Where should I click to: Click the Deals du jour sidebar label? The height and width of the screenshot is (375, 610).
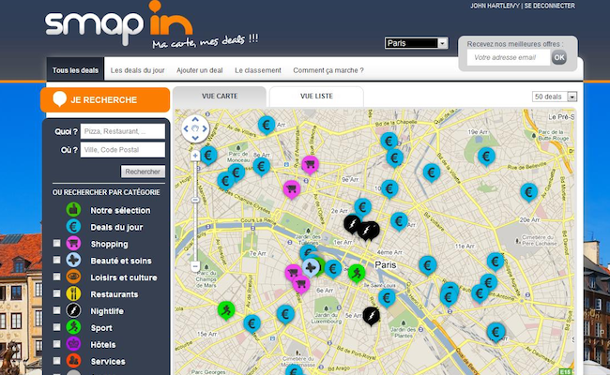coord(116,227)
